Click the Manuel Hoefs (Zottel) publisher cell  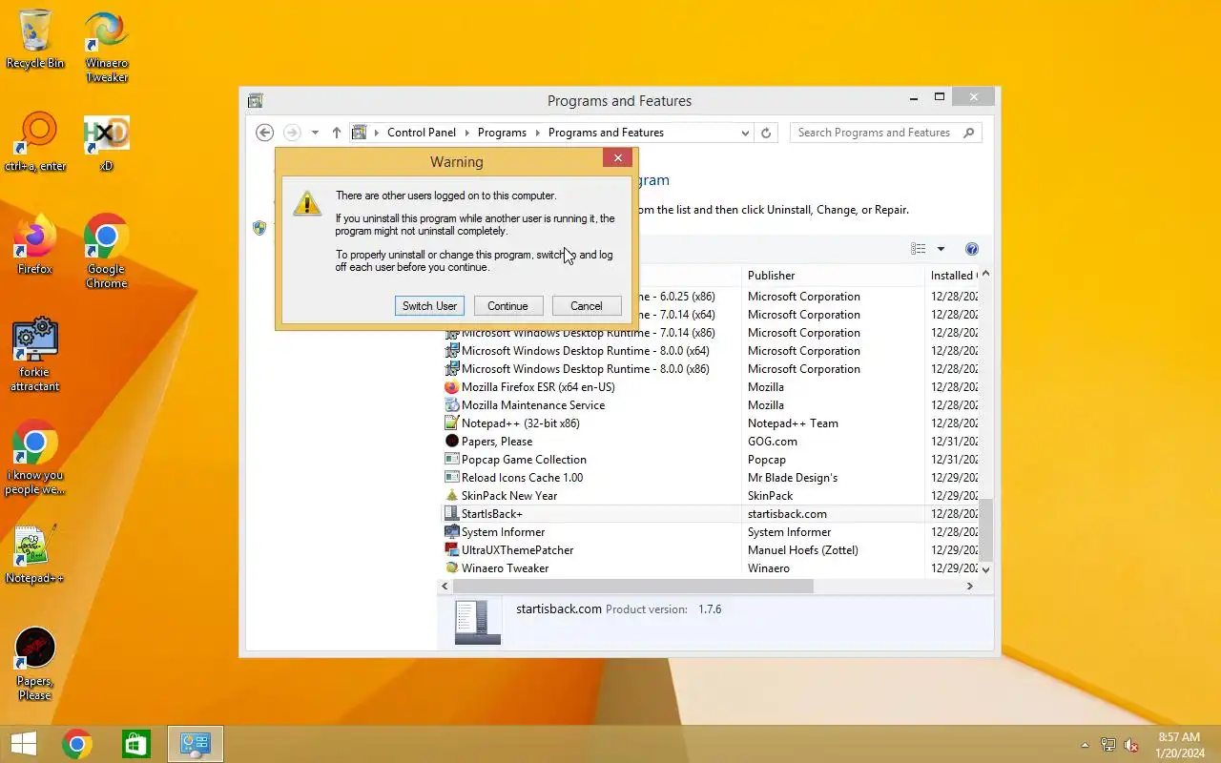click(803, 550)
